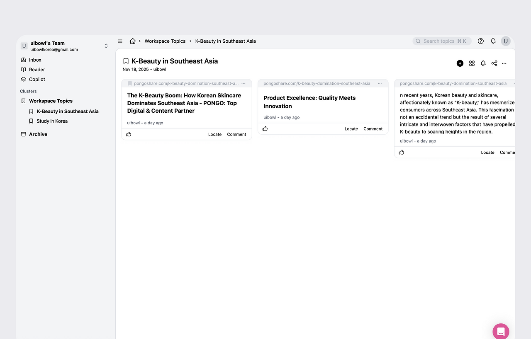This screenshot has width=531, height=339.
Task: Like the K-Beauty Boom card
Action: (129, 134)
